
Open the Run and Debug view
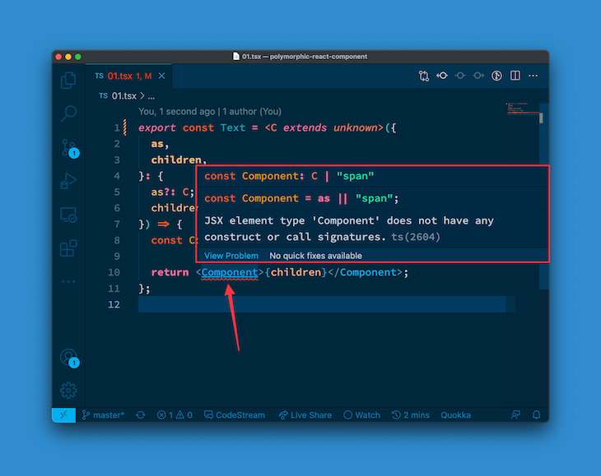click(x=68, y=181)
